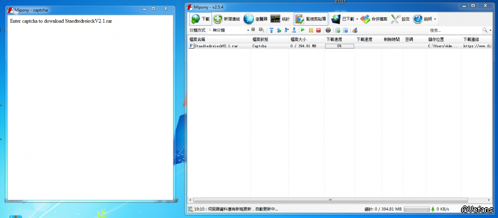Viewport: 498px width, 218px height.
Task: Click the red stop download icon
Action: click(x=318, y=30)
